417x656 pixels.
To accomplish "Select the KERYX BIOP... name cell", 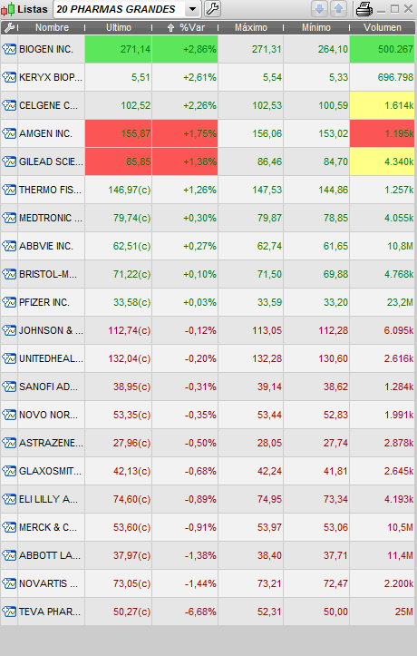I will [x=52, y=77].
